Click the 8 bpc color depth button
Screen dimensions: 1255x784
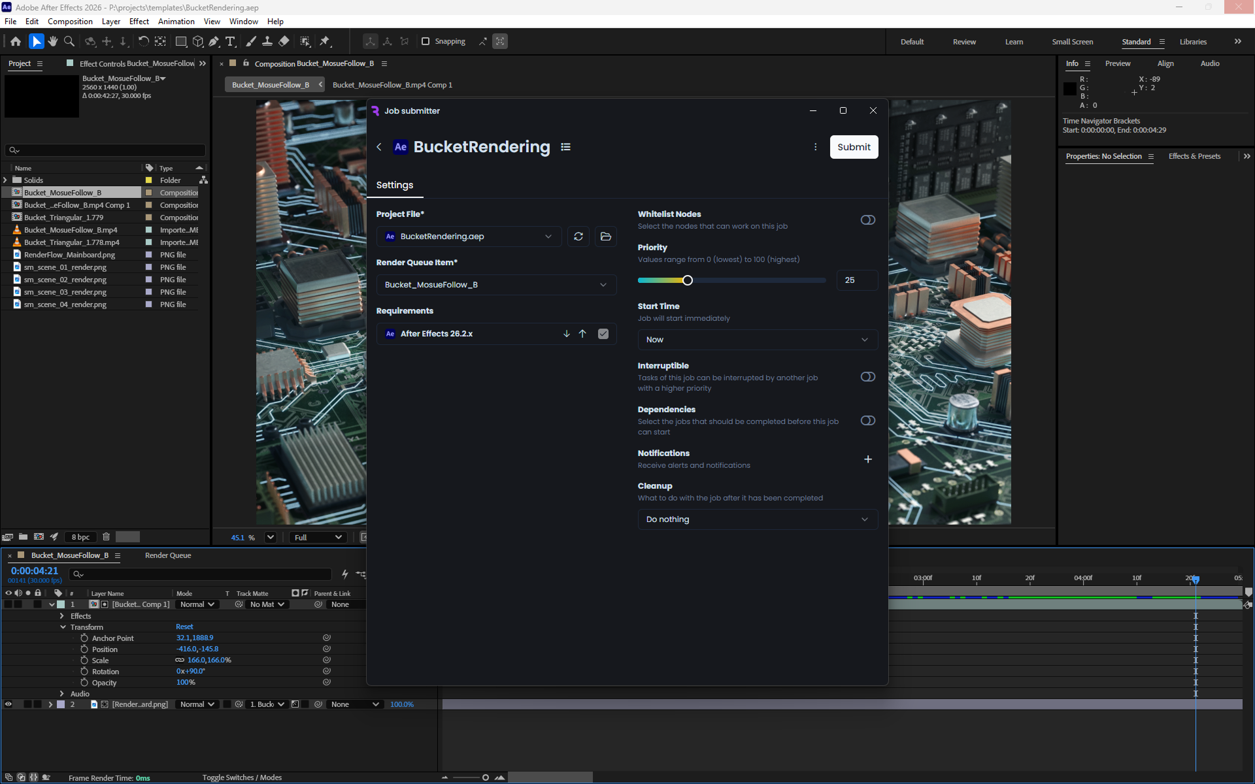80,537
